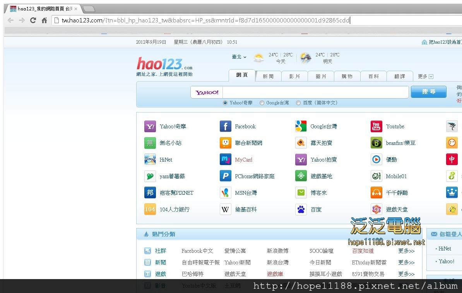
Task: Reload the page with the refresh icon
Action: pyautogui.click(x=33, y=20)
